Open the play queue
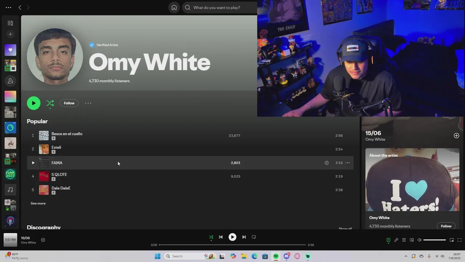The width and height of the screenshot is (465, 262). [x=404, y=240]
